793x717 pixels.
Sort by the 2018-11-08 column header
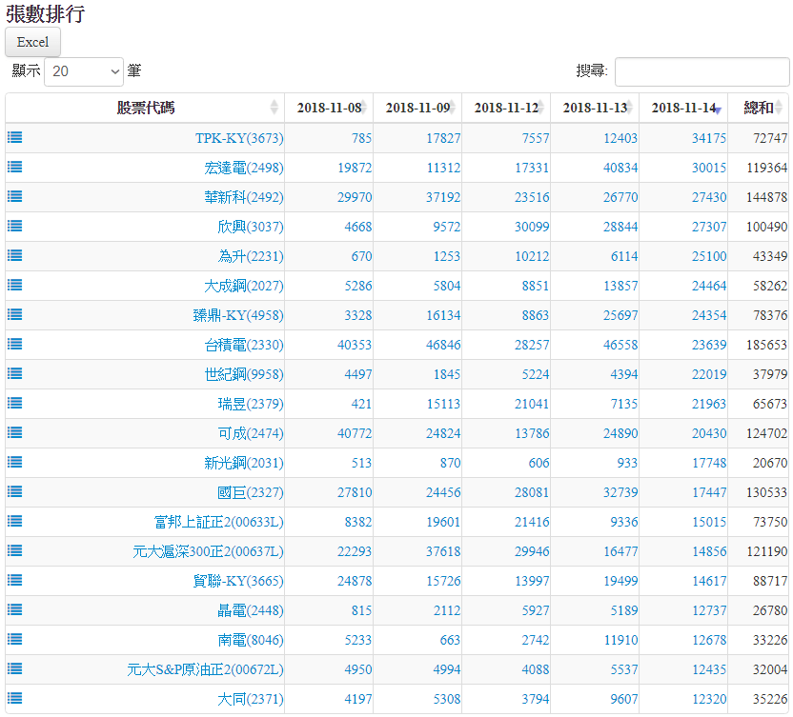(328, 108)
